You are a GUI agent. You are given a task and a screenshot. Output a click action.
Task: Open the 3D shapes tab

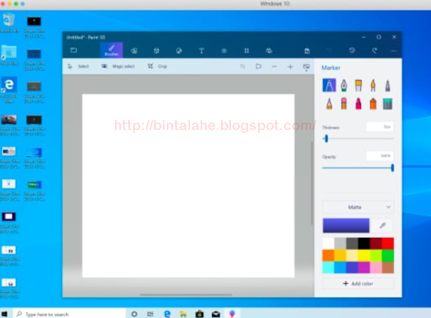(156, 51)
